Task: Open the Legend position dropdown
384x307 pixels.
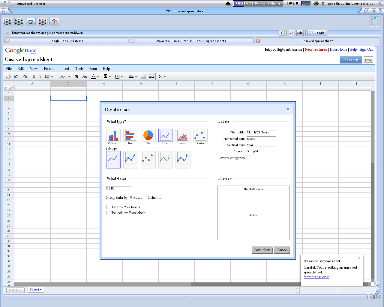Action: coord(253,151)
